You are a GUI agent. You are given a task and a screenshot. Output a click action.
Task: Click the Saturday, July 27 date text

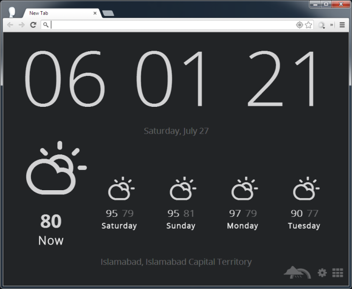[x=176, y=131]
